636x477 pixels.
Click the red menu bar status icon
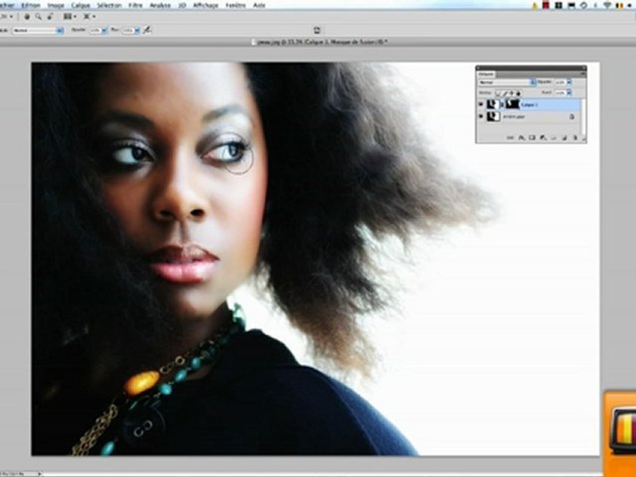click(545, 5)
